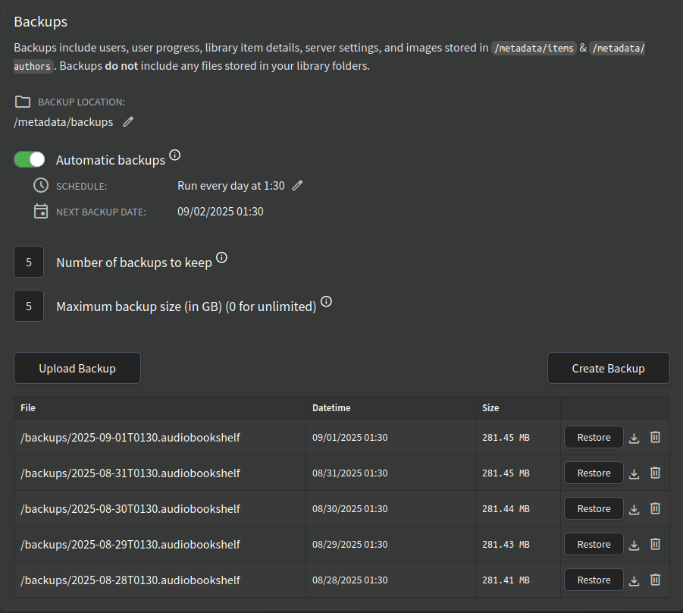
Task: Open the pencil editor for the backup schedule
Action: pos(297,184)
